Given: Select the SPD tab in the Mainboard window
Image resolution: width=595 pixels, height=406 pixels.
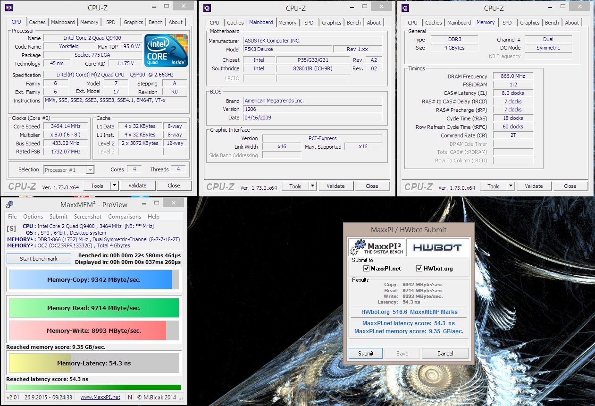Looking at the screenshot, I should point(309,23).
